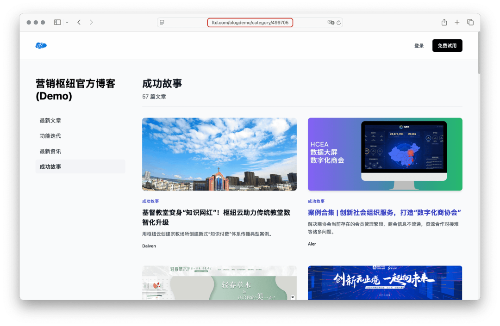Image resolution: width=500 pixels, height=326 pixels.
Task: Expand the sidebar dropdown chevron
Action: coord(67,22)
